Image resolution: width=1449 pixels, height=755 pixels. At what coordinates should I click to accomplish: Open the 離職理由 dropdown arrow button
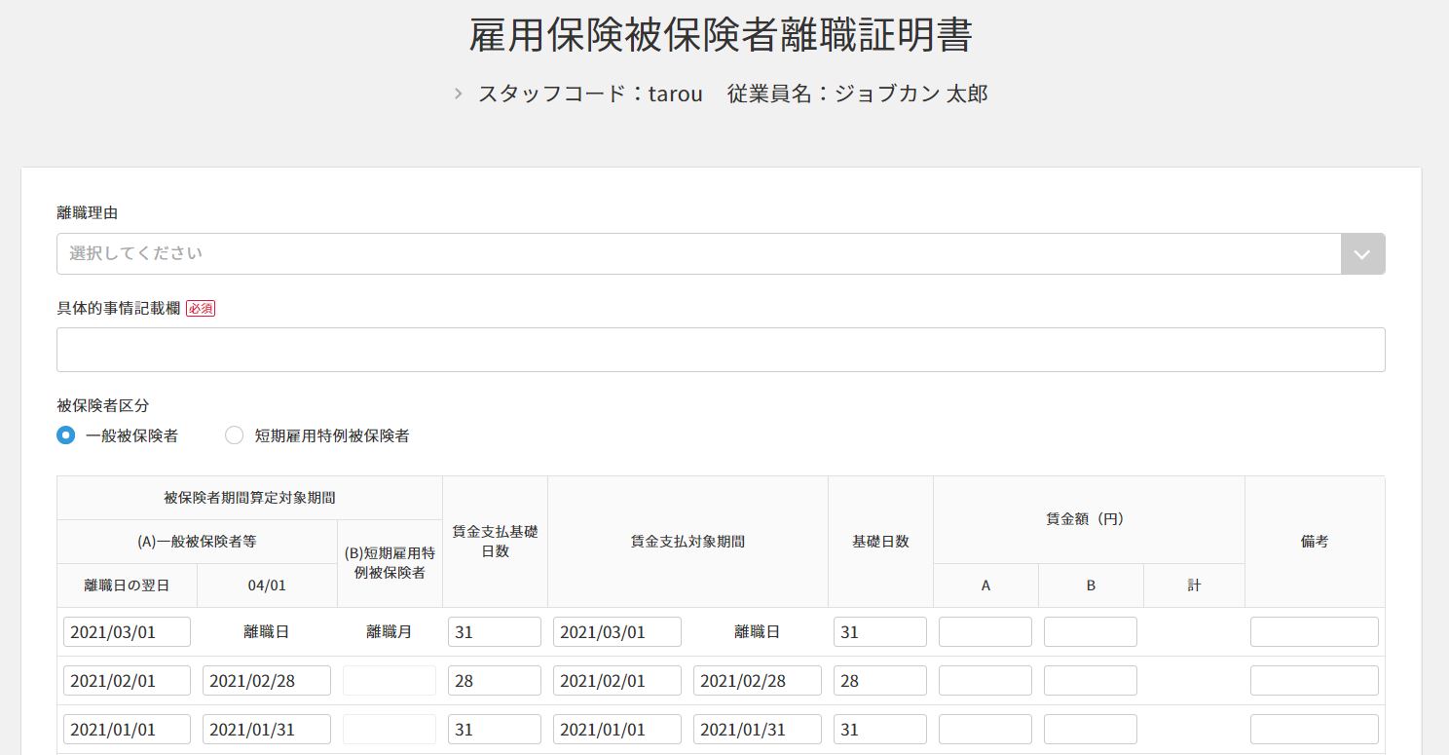[1362, 254]
